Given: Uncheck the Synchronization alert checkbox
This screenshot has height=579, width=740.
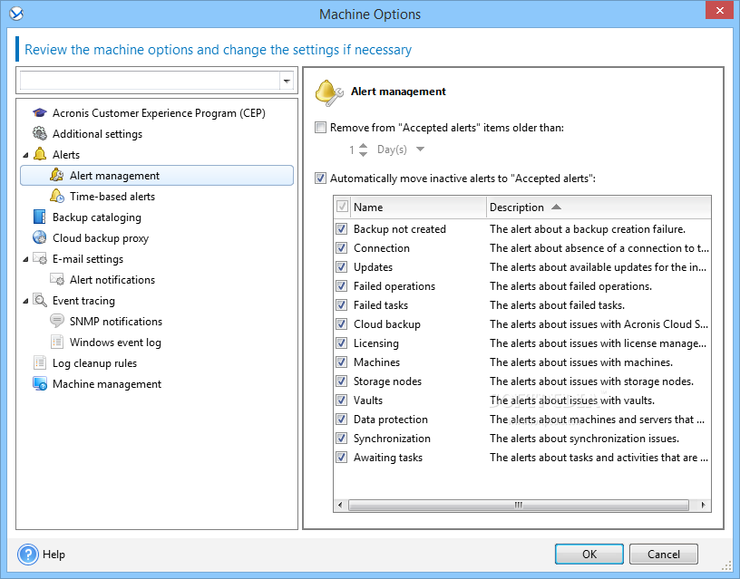Looking at the screenshot, I should tap(342, 439).
